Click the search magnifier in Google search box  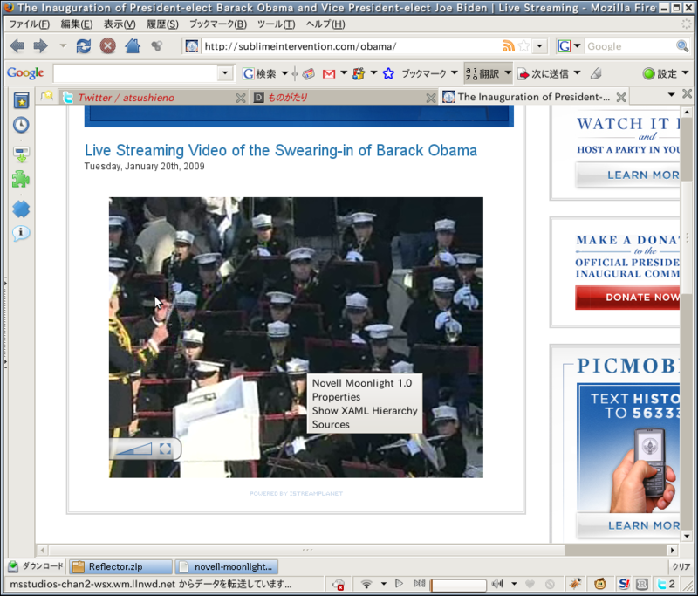[682, 46]
